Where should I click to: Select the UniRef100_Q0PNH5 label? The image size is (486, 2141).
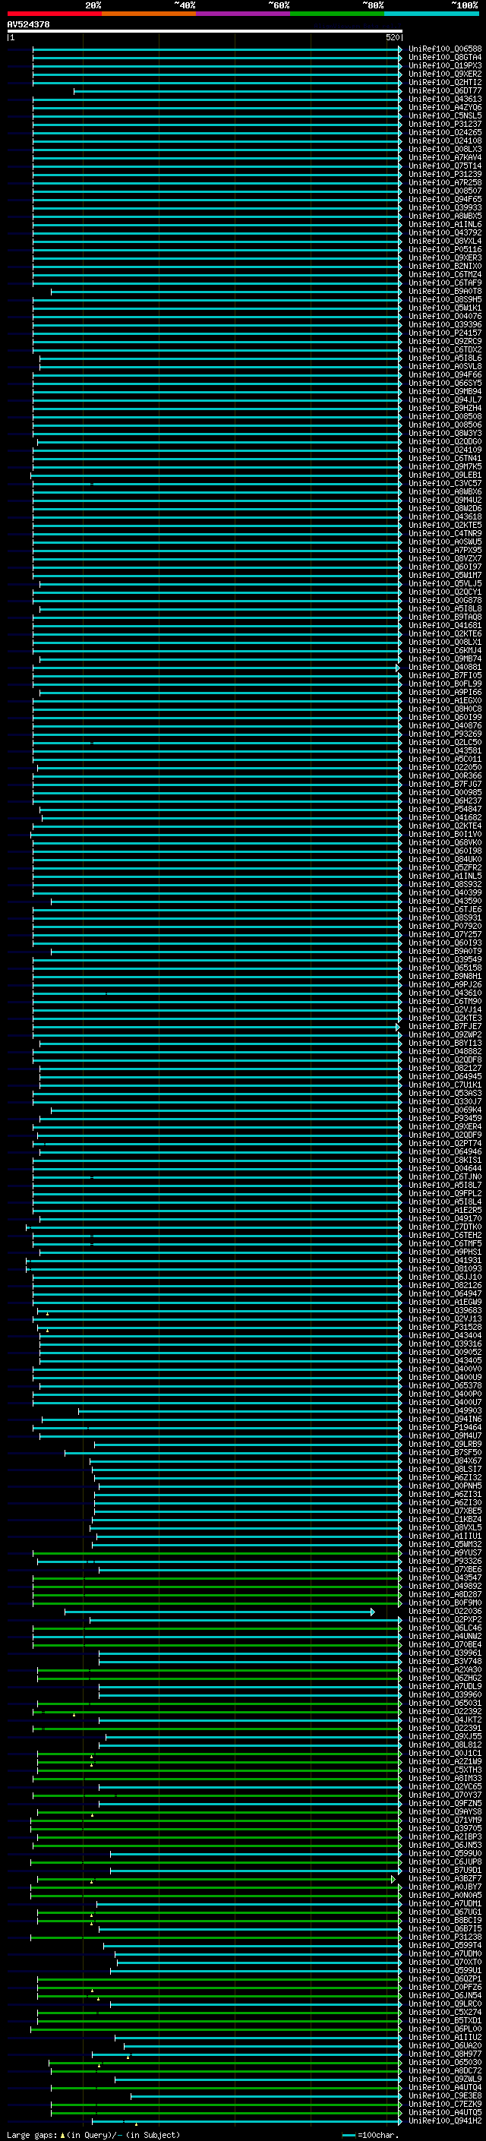(x=445, y=1486)
